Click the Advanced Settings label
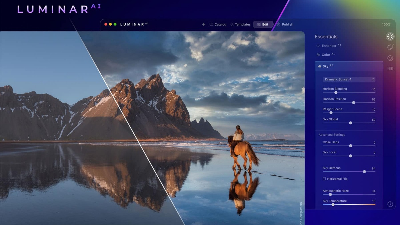The width and height of the screenshot is (400, 225). click(x=332, y=135)
